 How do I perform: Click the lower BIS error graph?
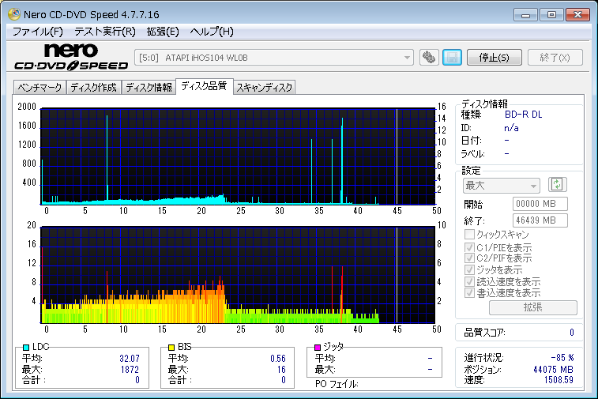coord(238,275)
